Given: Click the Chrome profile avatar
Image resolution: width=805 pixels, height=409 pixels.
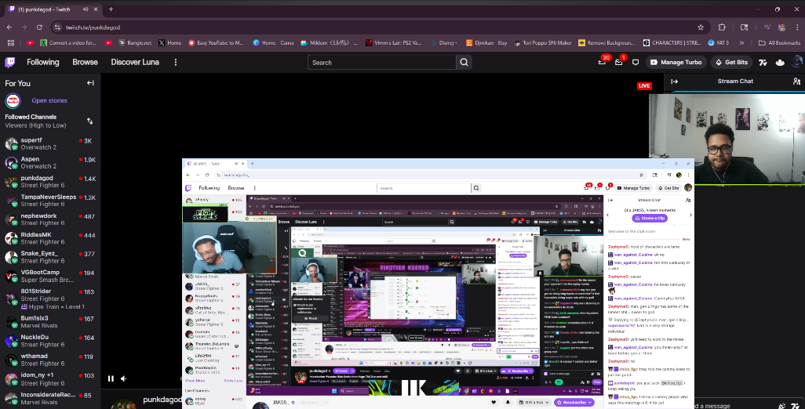Looking at the screenshot, I should click(x=782, y=27).
